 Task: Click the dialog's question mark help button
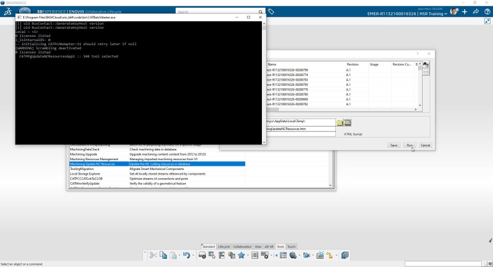[418, 54]
